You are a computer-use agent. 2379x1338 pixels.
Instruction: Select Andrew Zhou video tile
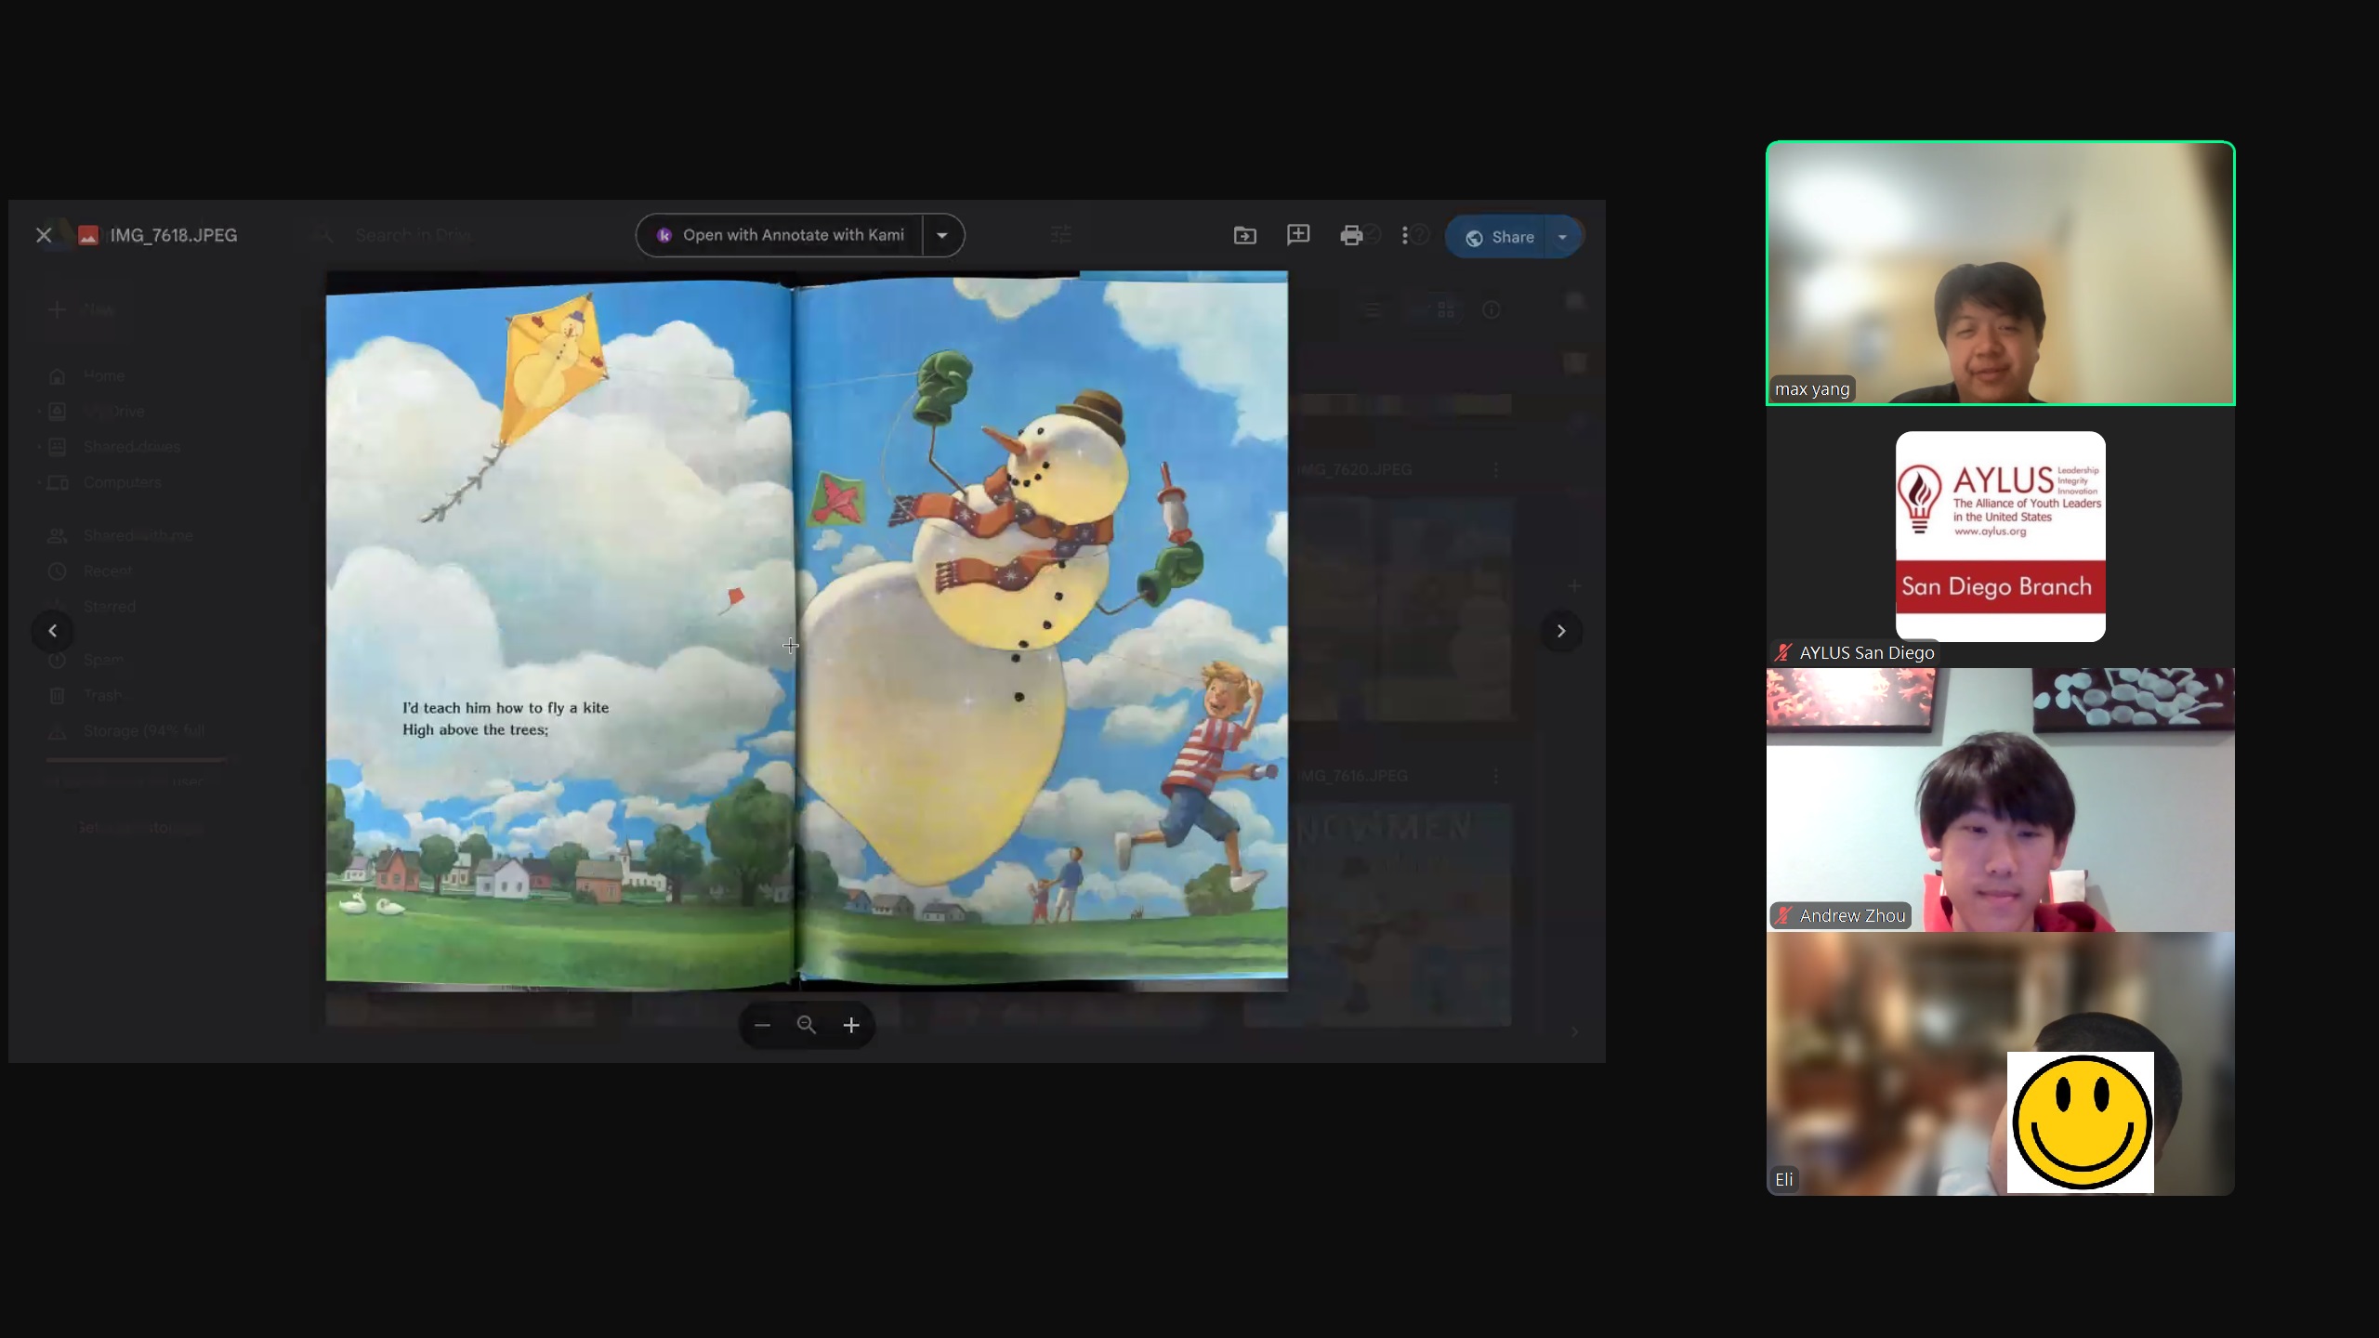[2000, 799]
